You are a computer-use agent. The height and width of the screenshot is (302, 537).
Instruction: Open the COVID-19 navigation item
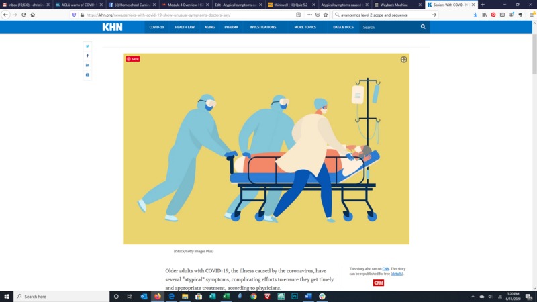[x=156, y=27]
